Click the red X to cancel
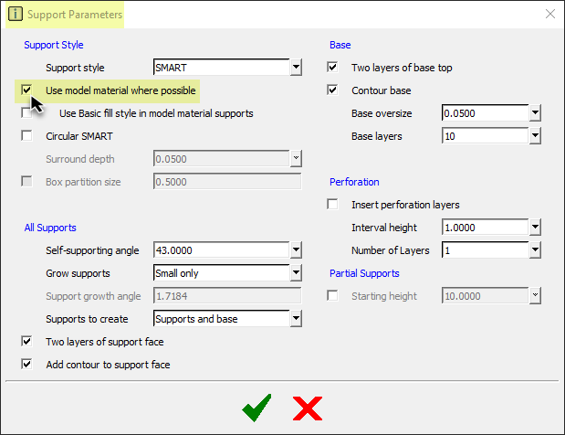The image size is (565, 435). coord(307,408)
